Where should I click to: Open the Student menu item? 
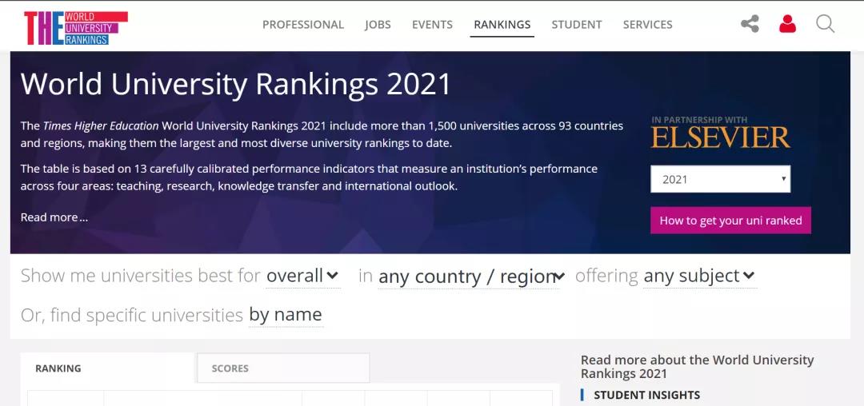pyautogui.click(x=577, y=25)
